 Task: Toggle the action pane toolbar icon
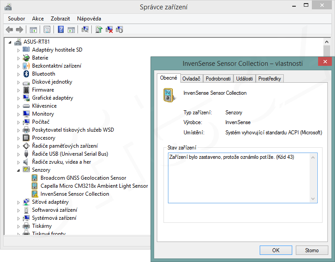(x=71, y=30)
